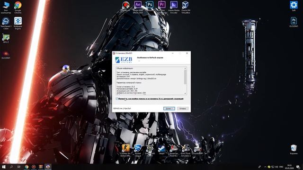Minimize the UltraISO installer window
Viewport: 303px width, 170px height.
pyautogui.click(x=172, y=53)
